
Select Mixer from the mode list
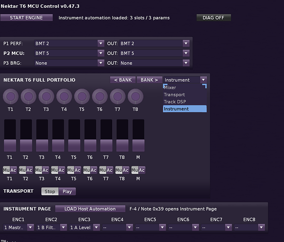click(185, 88)
